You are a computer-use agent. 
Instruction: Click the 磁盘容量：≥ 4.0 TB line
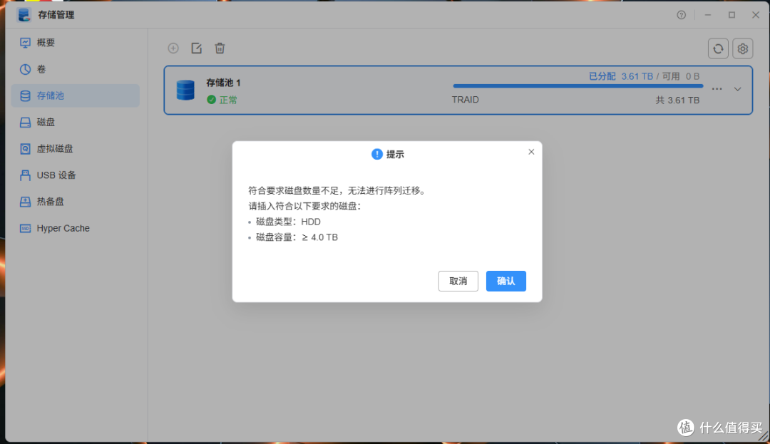tap(297, 237)
